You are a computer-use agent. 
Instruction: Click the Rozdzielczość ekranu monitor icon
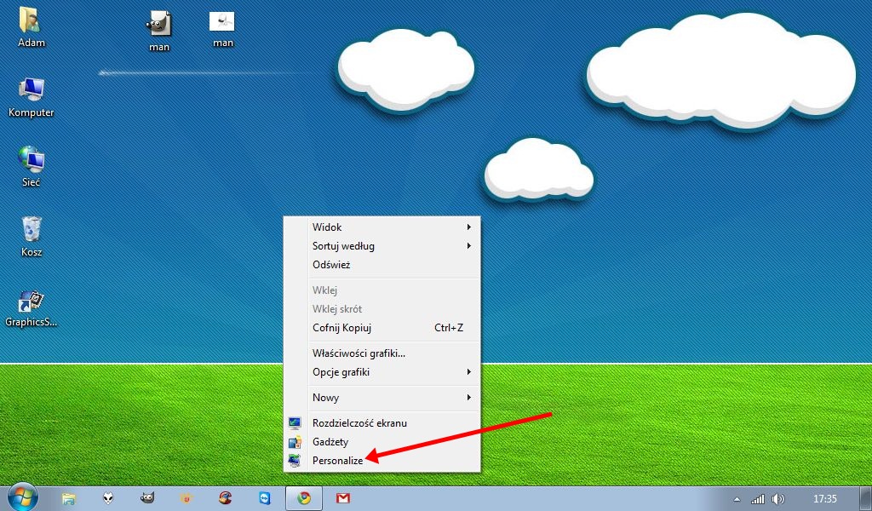click(295, 423)
